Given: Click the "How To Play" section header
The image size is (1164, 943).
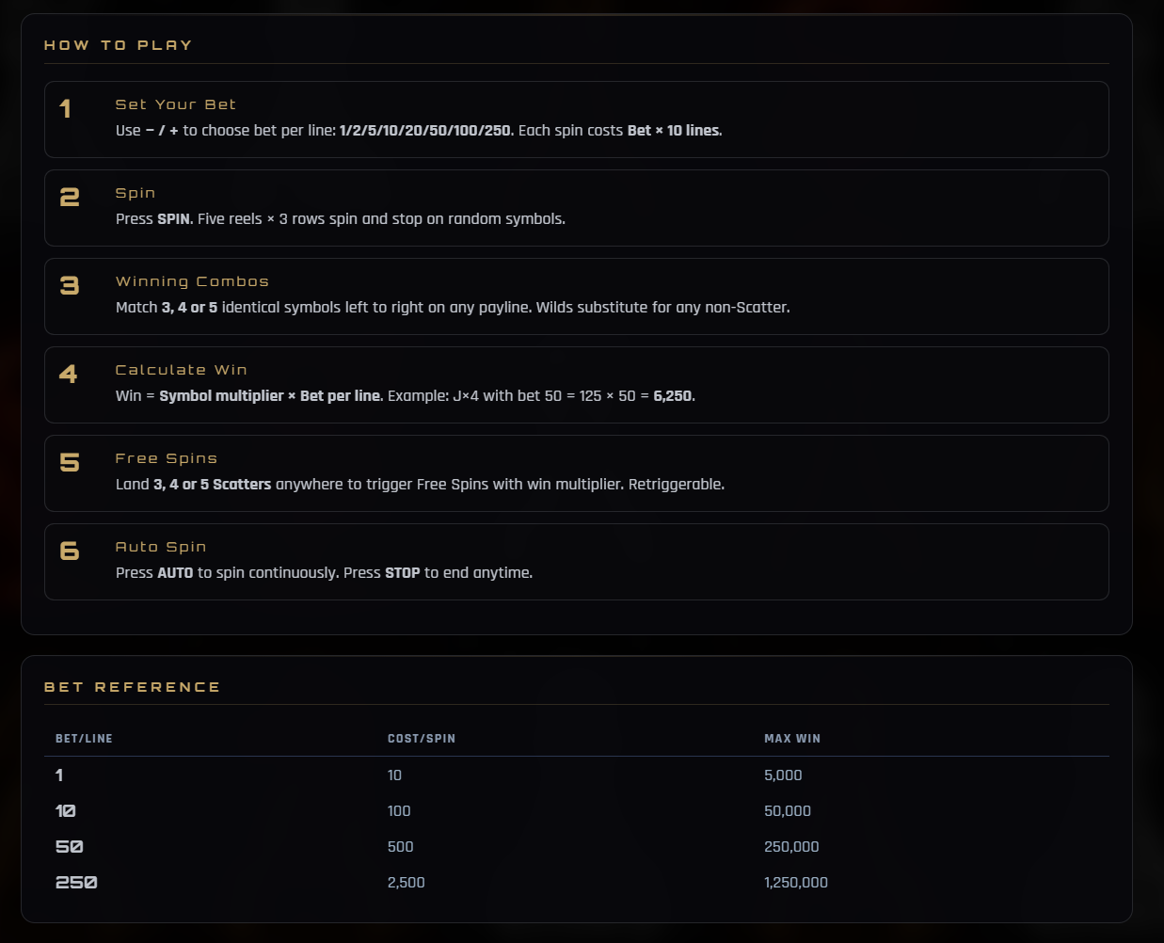Looking at the screenshot, I should click(x=119, y=45).
